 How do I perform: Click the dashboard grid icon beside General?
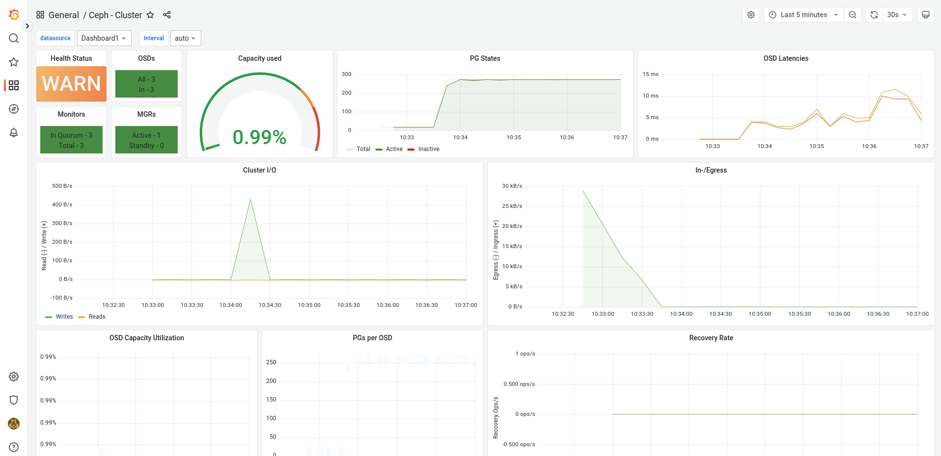click(x=40, y=15)
